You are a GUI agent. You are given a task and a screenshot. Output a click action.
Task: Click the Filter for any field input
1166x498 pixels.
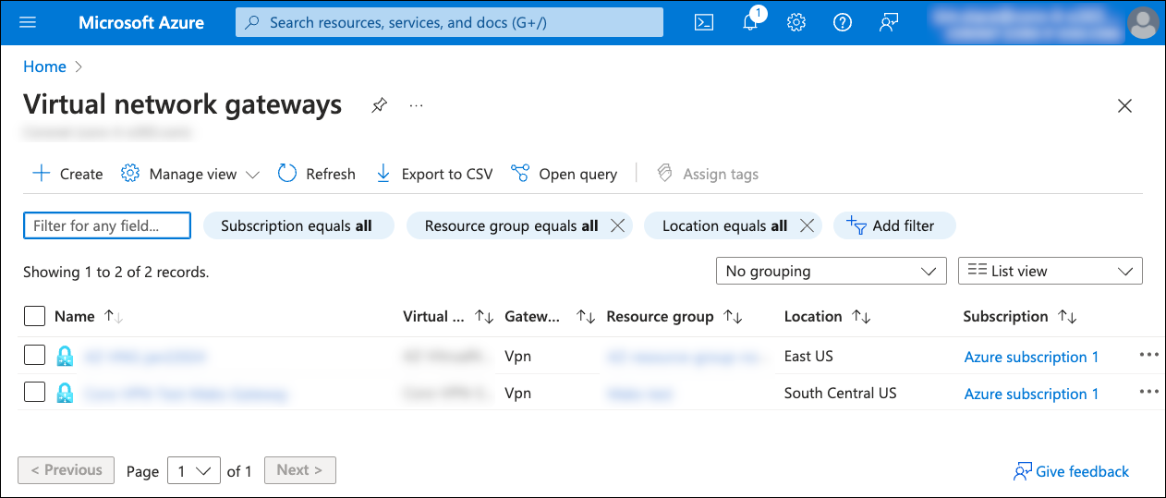[x=106, y=225]
